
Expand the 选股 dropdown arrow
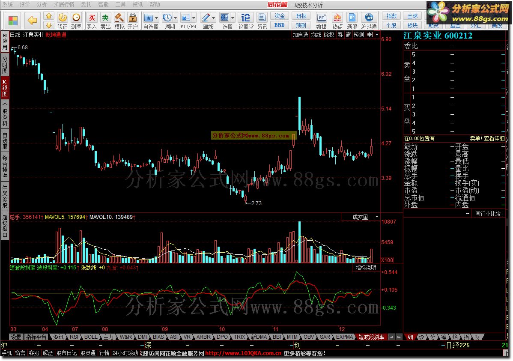point(233,18)
